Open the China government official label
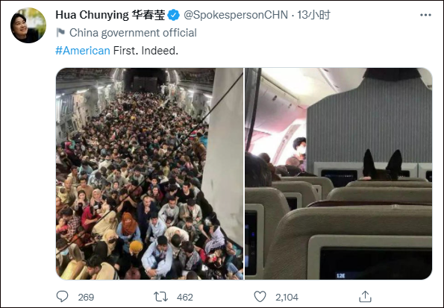This screenshot has height=308, width=444. 133,33
